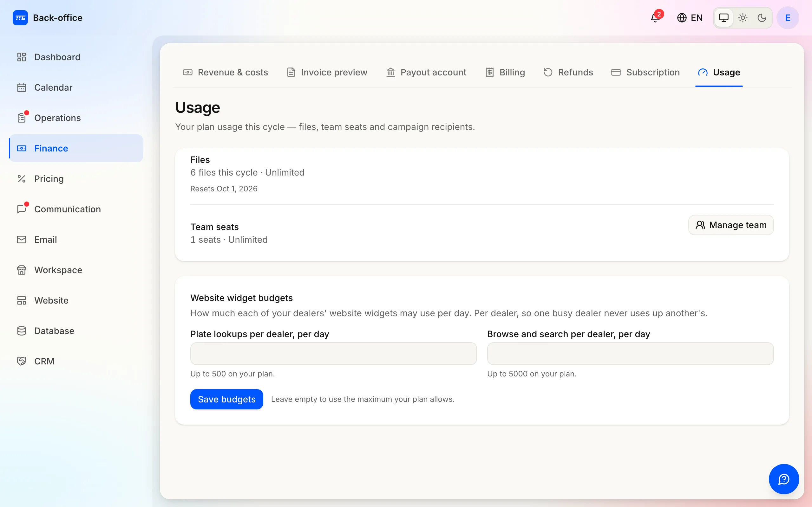Click the Finance banknote icon

[x=22, y=148]
